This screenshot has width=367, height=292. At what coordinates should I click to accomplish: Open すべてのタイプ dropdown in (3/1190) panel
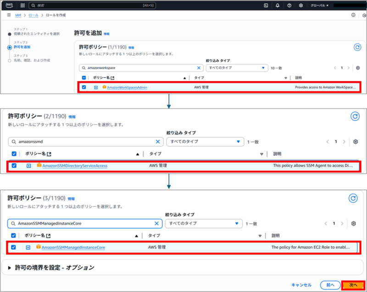tap(204, 224)
